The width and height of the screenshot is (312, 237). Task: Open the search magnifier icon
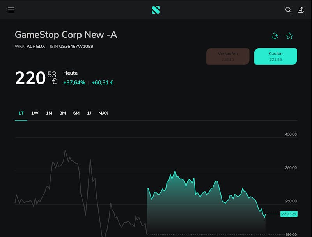click(288, 10)
